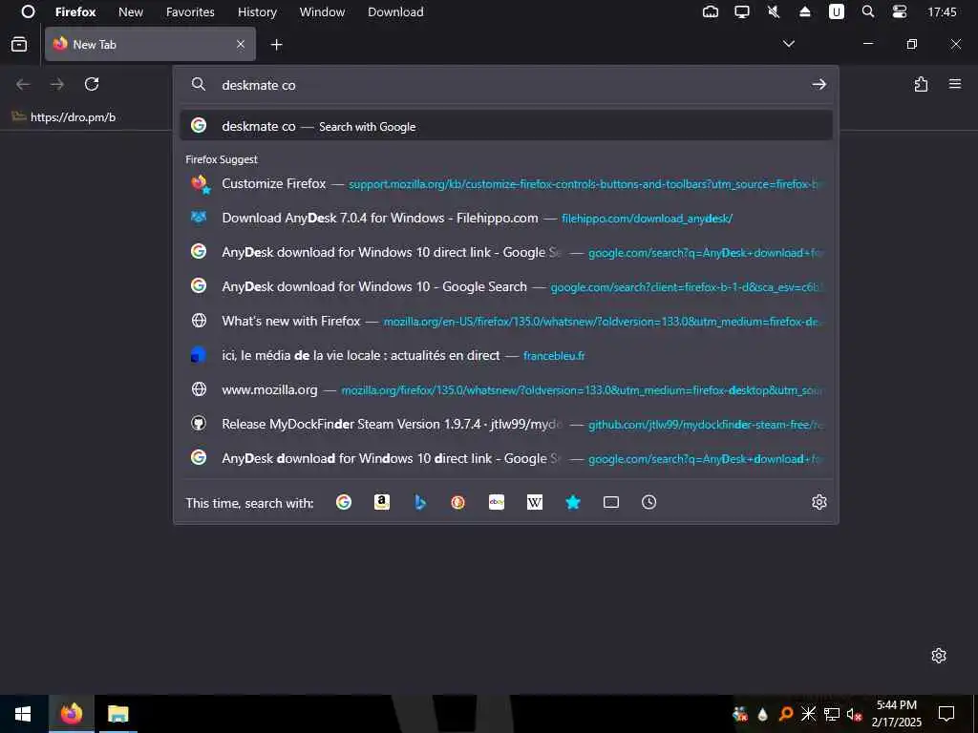Open File Explorer from the taskbar
Viewport: 978px width, 733px height.
click(x=117, y=714)
